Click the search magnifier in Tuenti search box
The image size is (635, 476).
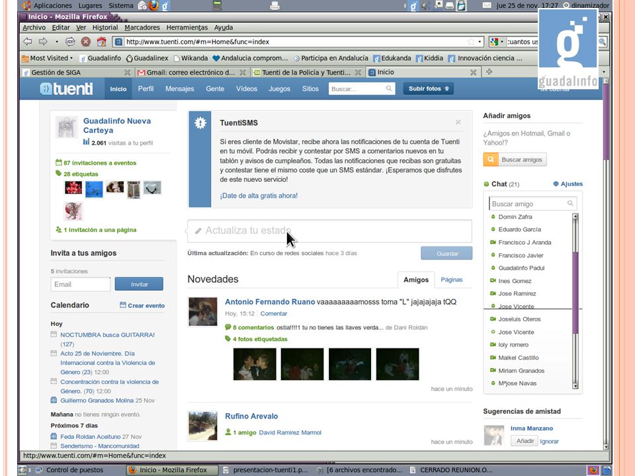(389, 88)
